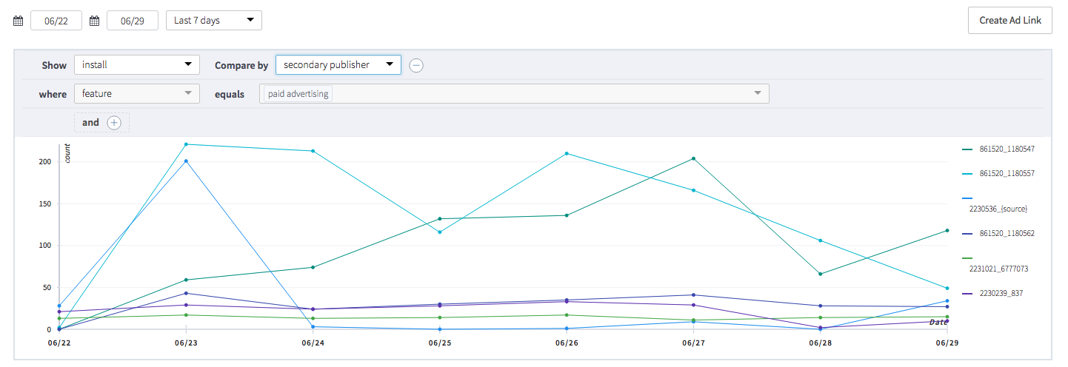Click the Create Ad Link button
This screenshot has height=367, width=1068.
(x=1010, y=21)
